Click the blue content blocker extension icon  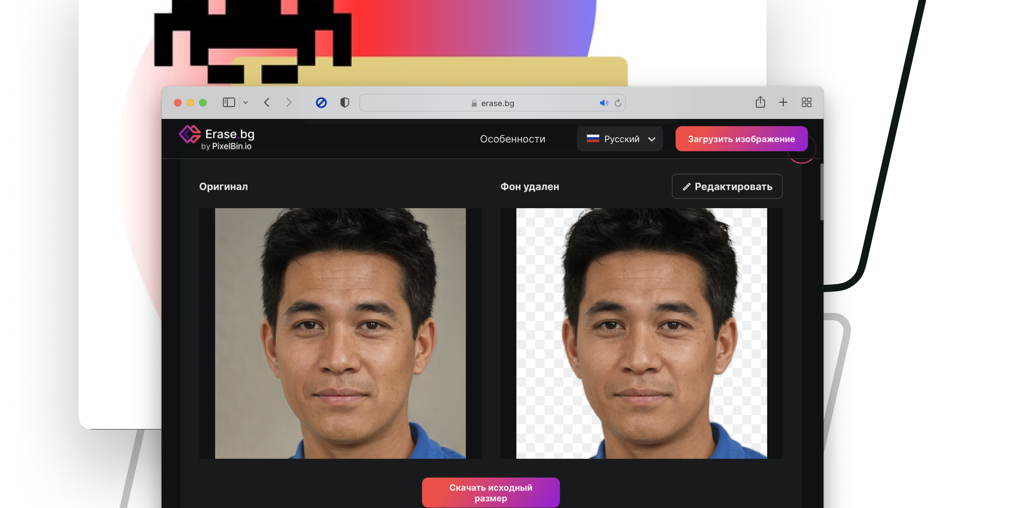click(321, 103)
